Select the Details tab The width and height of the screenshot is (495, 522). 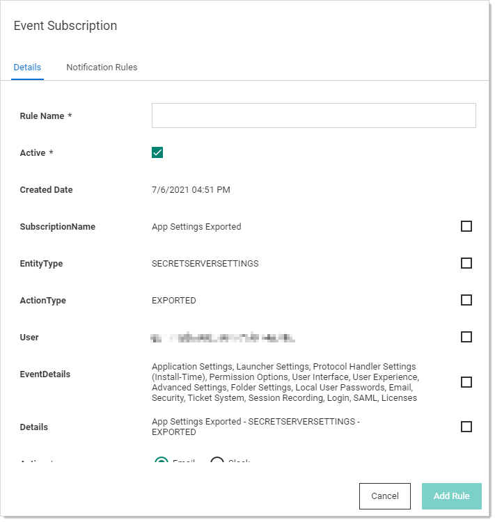tap(28, 68)
